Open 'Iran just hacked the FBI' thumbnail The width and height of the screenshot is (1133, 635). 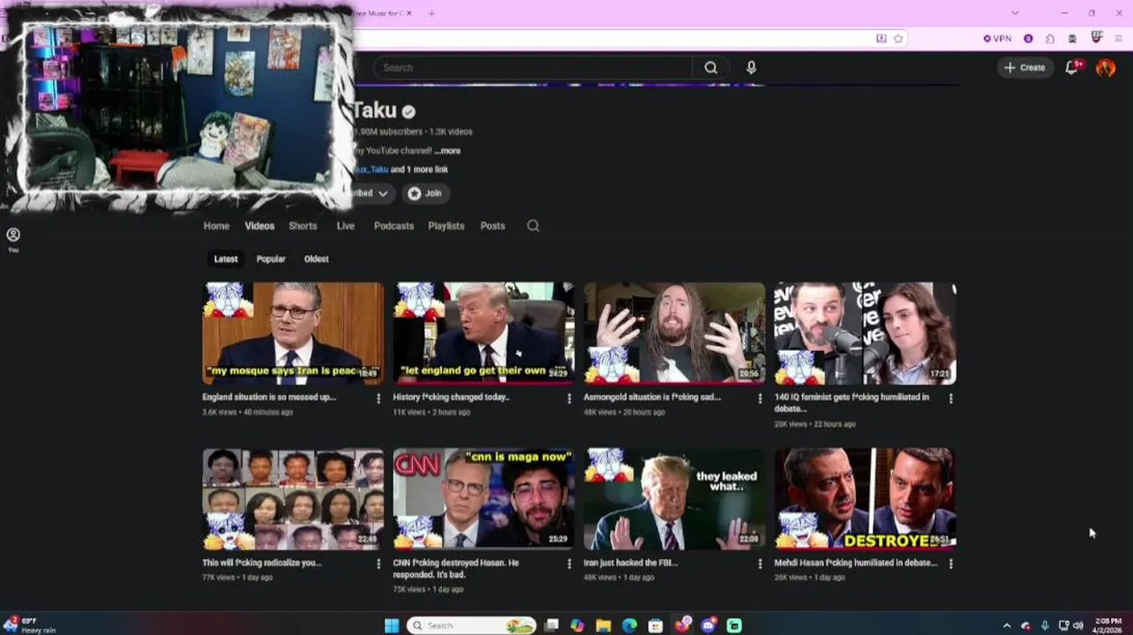(x=674, y=499)
